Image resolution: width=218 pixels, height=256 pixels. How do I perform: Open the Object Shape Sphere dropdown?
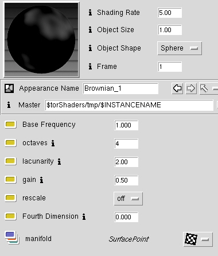coord(180,48)
